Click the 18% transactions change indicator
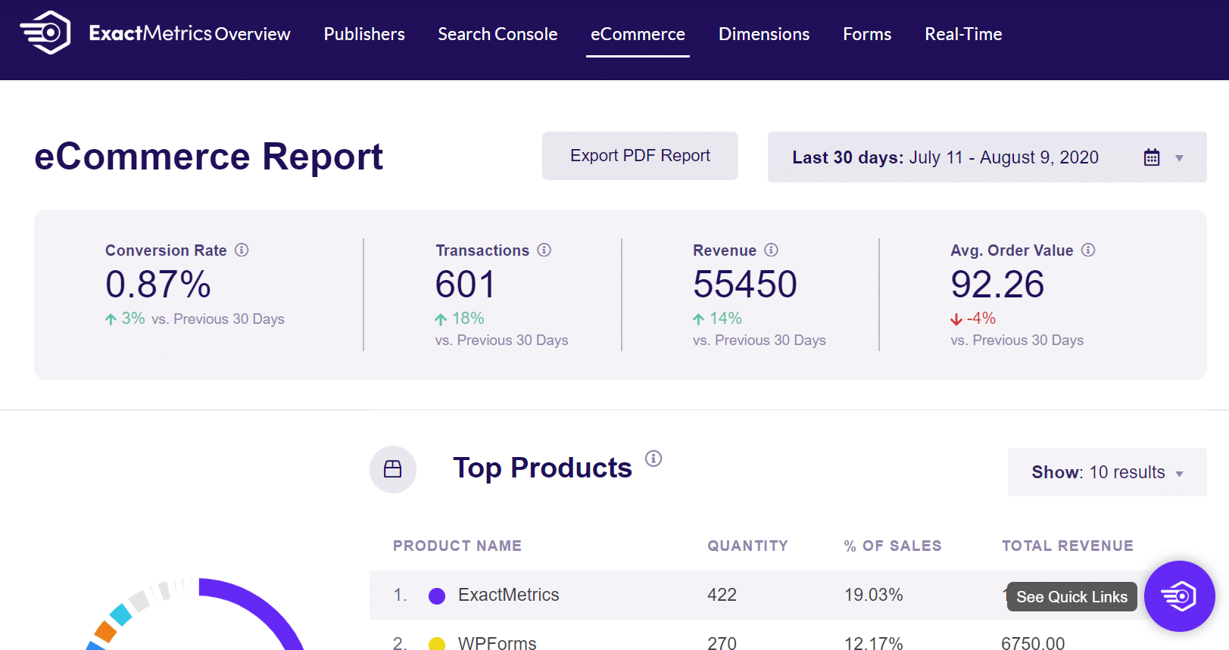 460,319
